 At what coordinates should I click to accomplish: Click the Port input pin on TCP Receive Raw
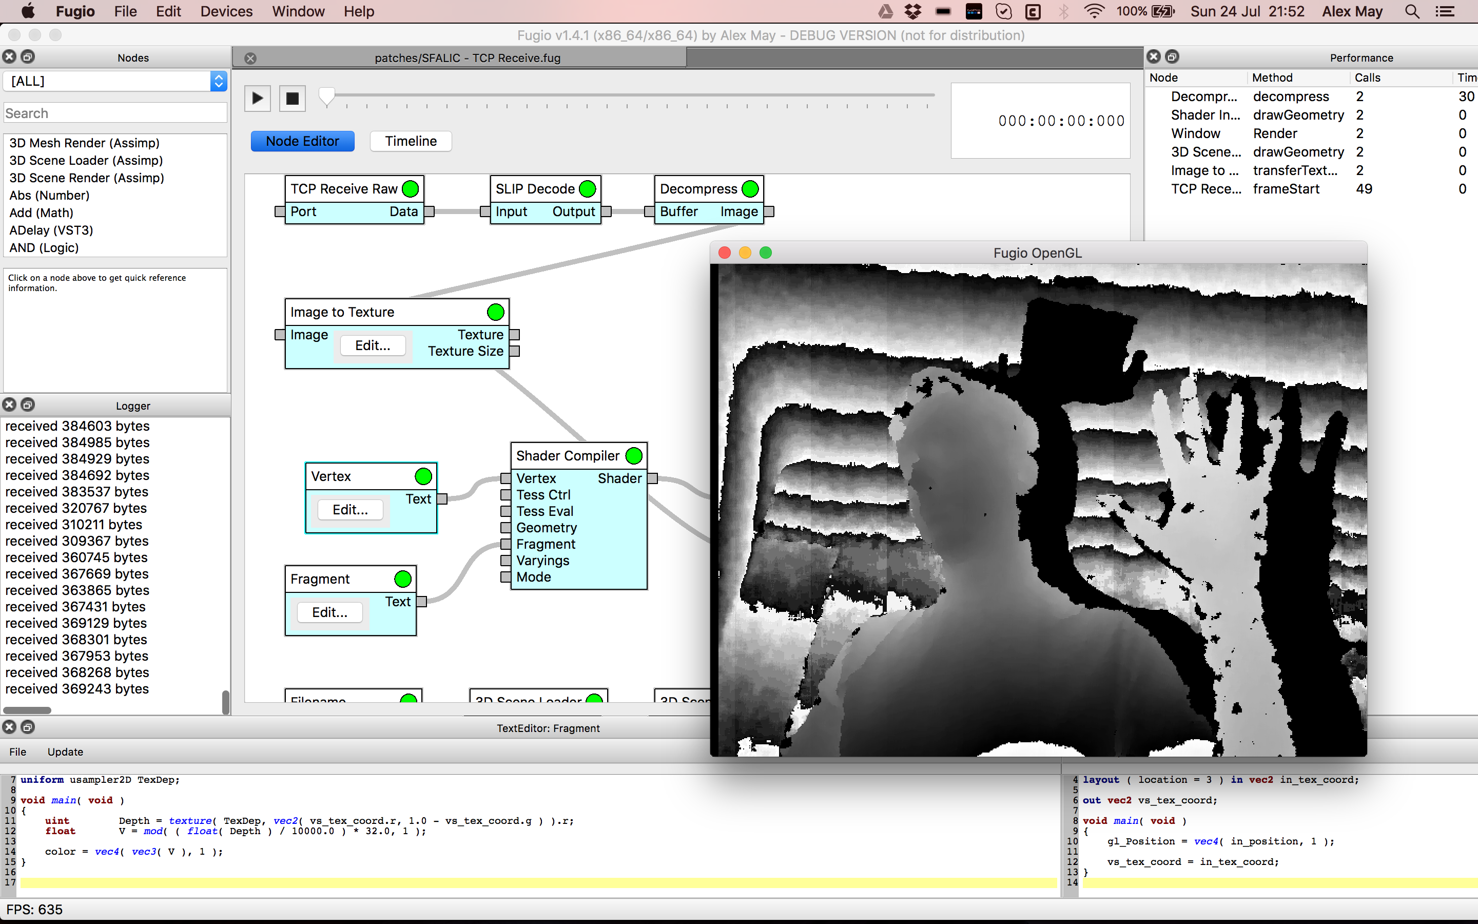tap(280, 211)
